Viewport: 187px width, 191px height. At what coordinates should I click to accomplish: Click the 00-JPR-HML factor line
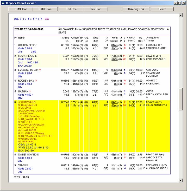26,142
